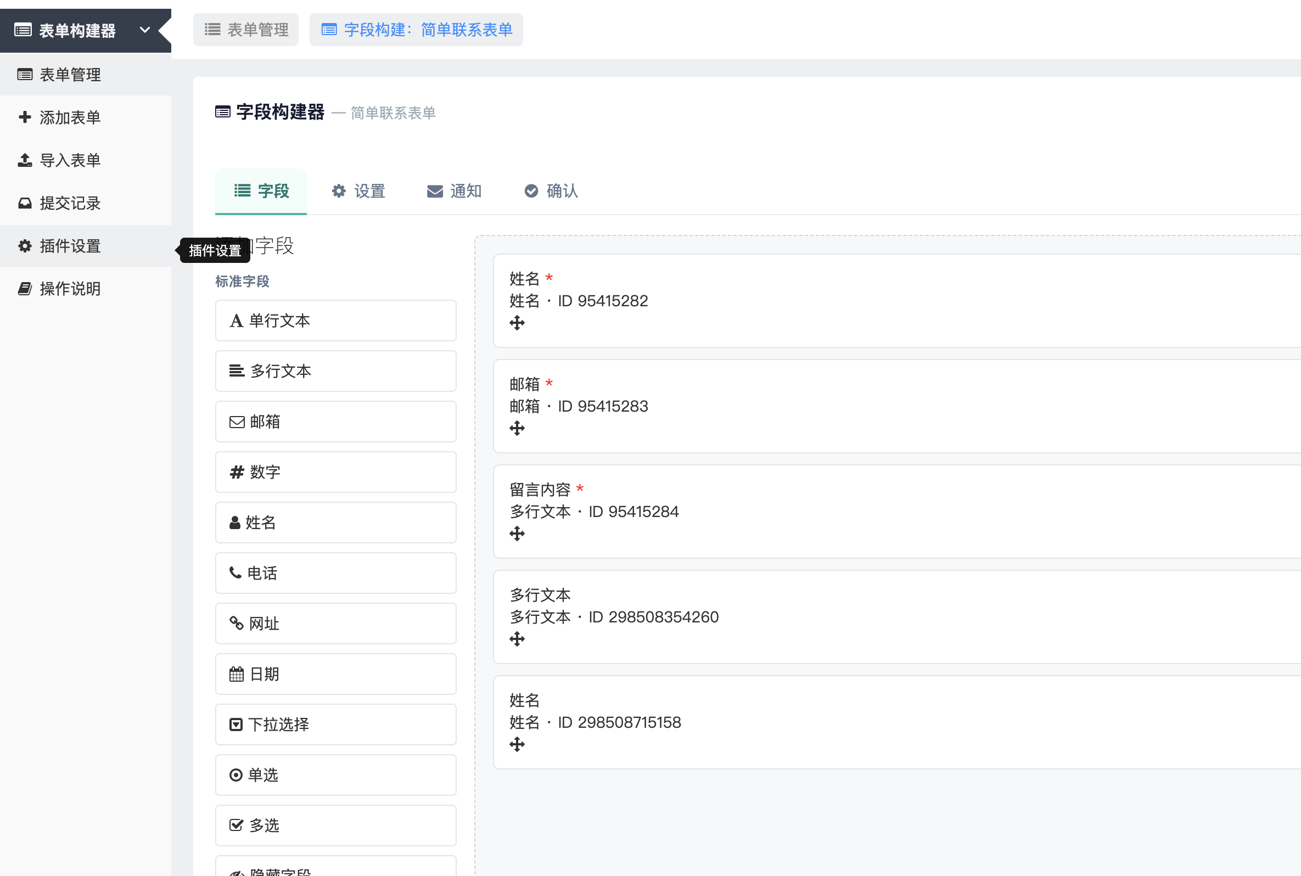Add a 下拉选择 dropdown field
The image size is (1301, 876).
[x=336, y=725]
